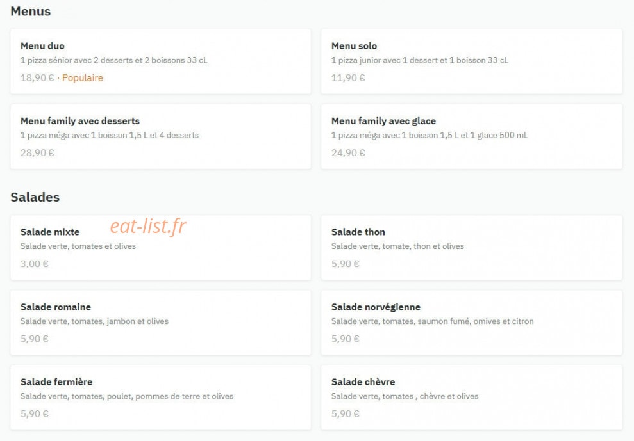Add Salade mixte to the order
This screenshot has width=634, height=441.
(160, 248)
